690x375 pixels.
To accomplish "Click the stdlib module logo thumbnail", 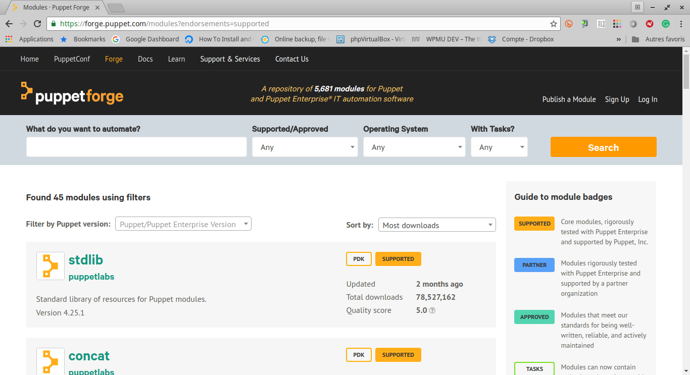I will [x=51, y=266].
